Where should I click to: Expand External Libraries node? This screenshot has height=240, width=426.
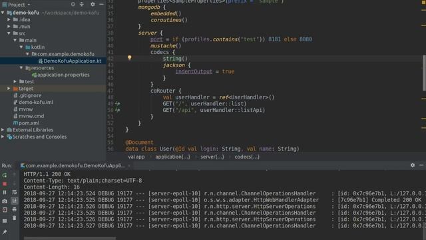[3, 130]
